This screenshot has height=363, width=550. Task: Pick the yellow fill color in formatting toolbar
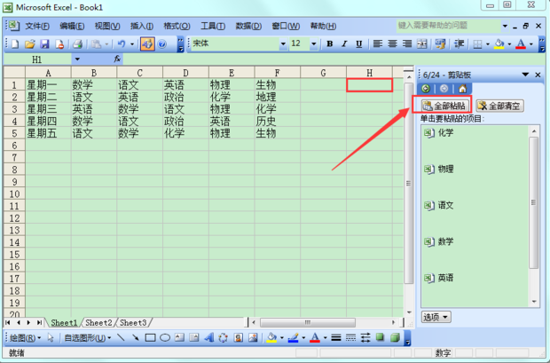pyautogui.click(x=499, y=44)
